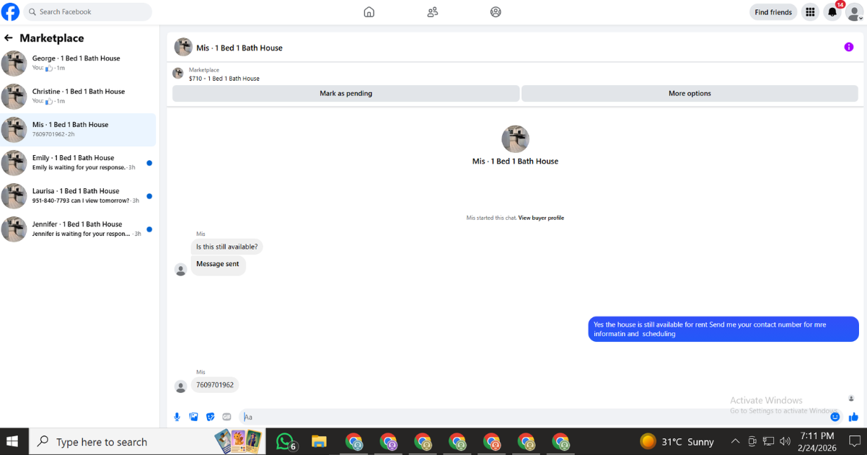Open Laurisa's conversation about viewing tomorrow
867x455 pixels.
click(x=78, y=196)
